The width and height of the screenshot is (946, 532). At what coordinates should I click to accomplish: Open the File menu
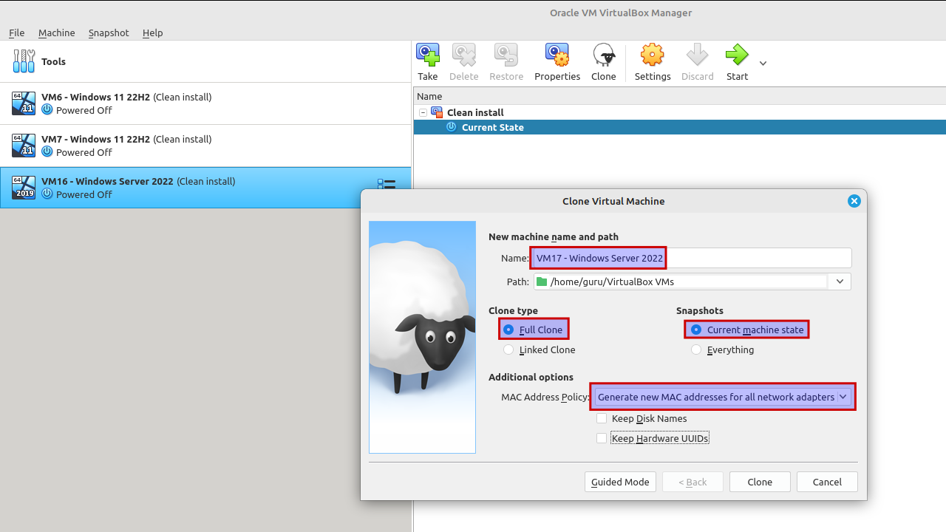tap(17, 33)
